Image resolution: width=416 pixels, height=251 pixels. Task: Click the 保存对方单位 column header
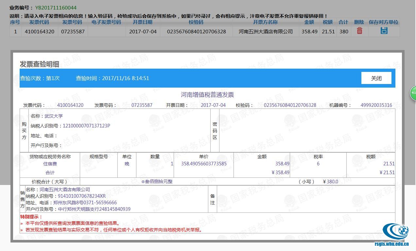384,22
